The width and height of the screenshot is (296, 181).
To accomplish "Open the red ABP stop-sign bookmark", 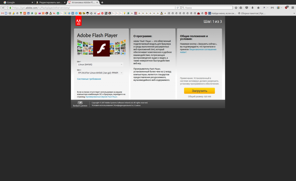I will pos(206,13).
